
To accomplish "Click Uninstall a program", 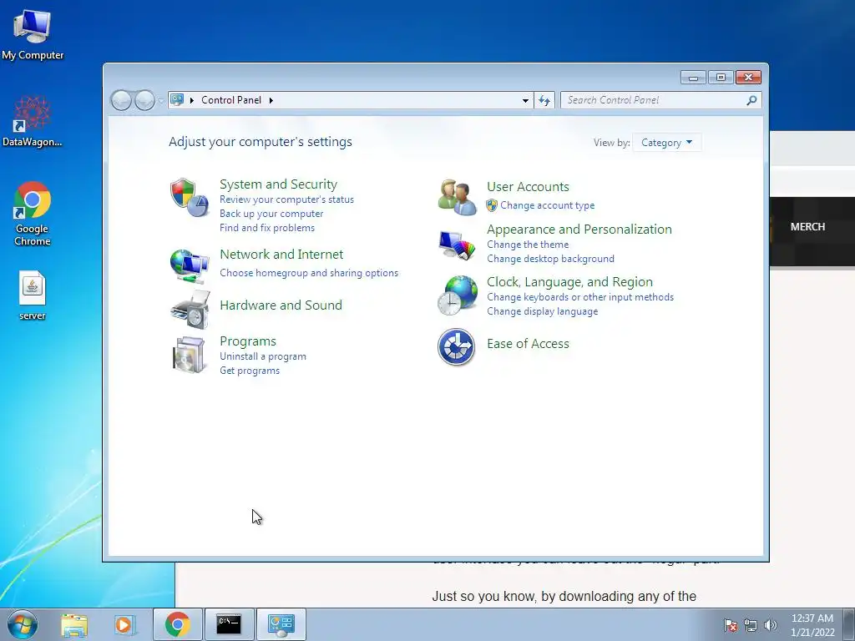I will 263,356.
